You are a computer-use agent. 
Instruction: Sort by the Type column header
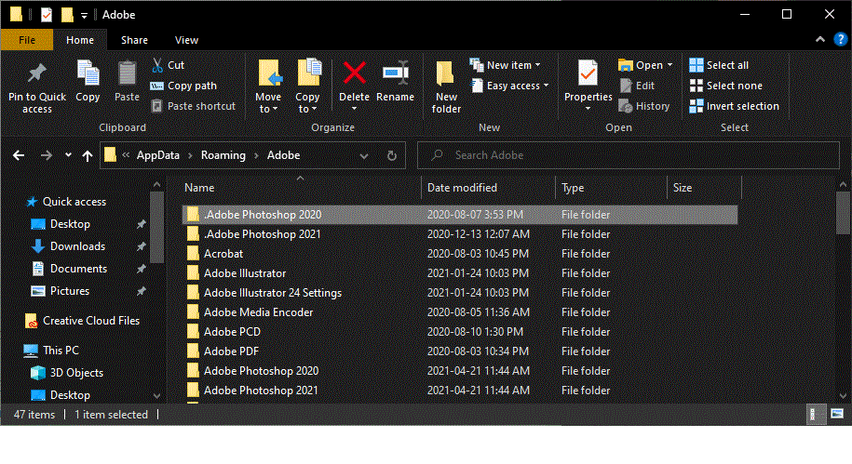611,188
